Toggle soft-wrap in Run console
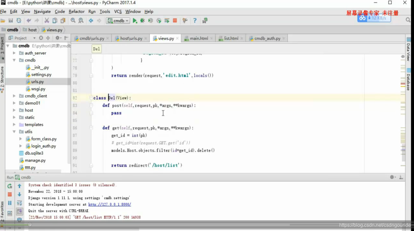Image resolution: width=414 pixels, height=231 pixels. [x=19, y=203]
